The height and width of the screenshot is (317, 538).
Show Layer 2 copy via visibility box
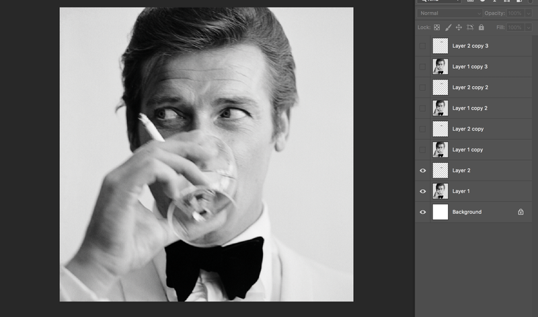(x=423, y=129)
